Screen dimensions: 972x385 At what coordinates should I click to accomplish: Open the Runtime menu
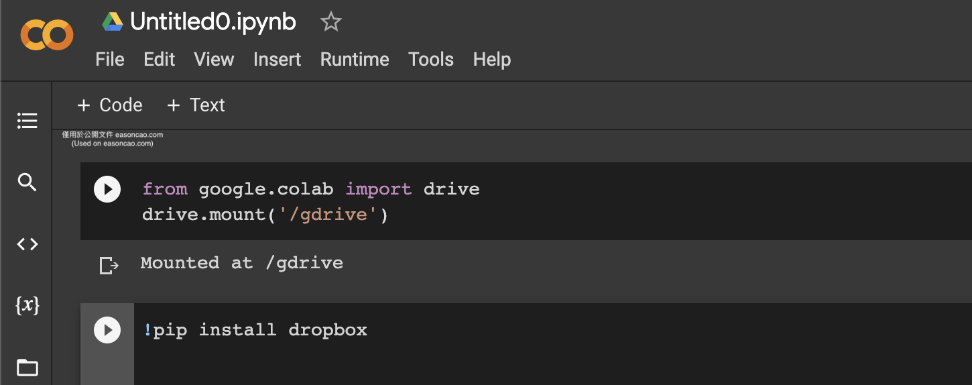[354, 60]
